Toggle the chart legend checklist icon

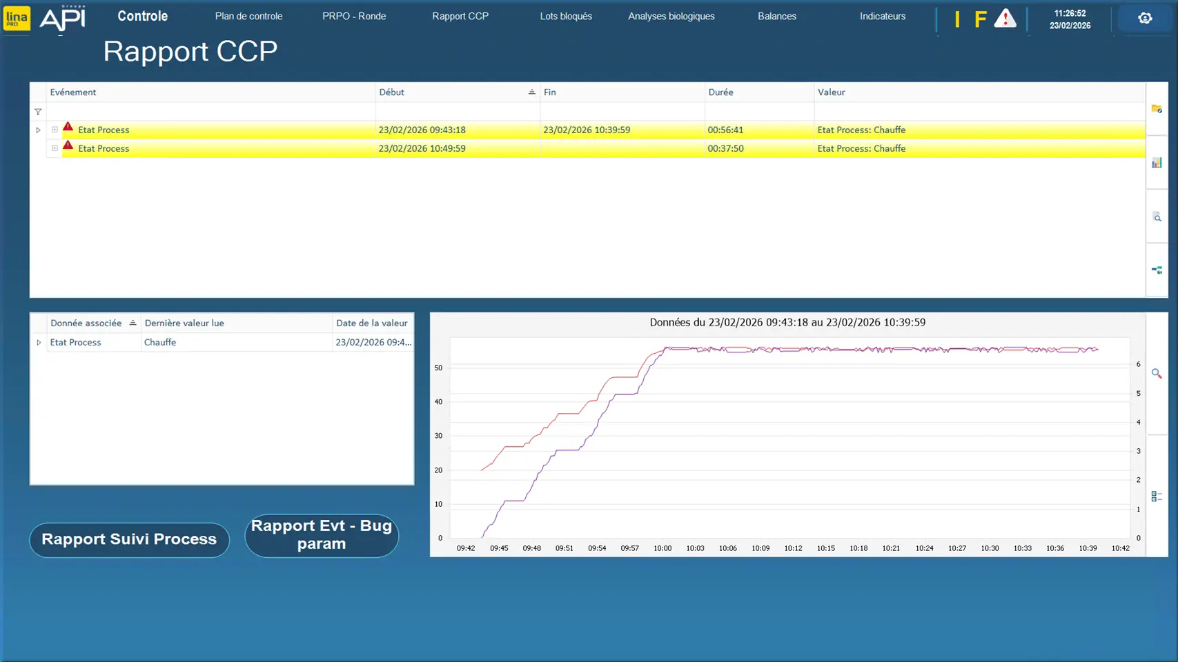pos(1157,496)
